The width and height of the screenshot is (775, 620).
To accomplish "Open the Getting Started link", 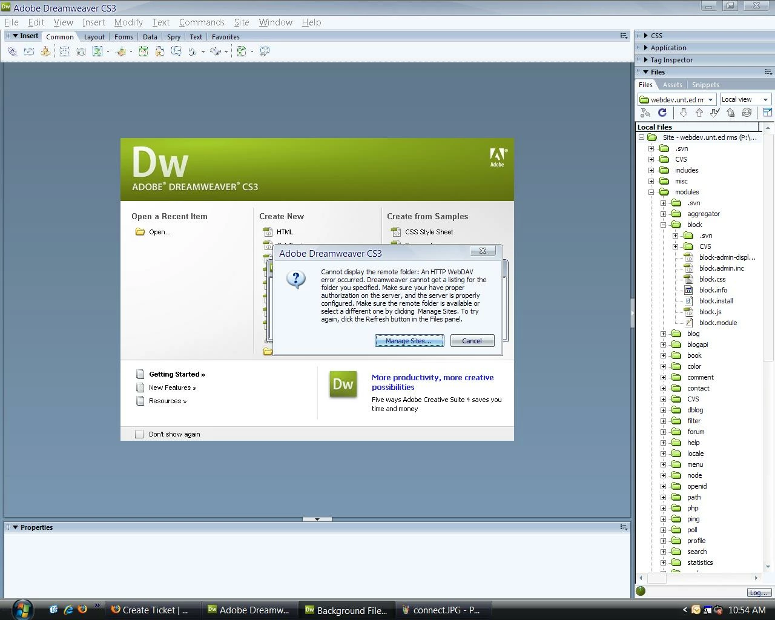I will [x=177, y=374].
